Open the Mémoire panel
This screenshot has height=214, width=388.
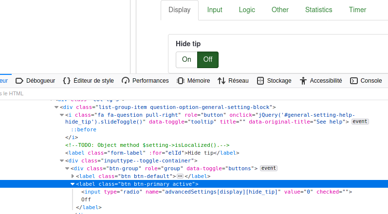(193, 81)
